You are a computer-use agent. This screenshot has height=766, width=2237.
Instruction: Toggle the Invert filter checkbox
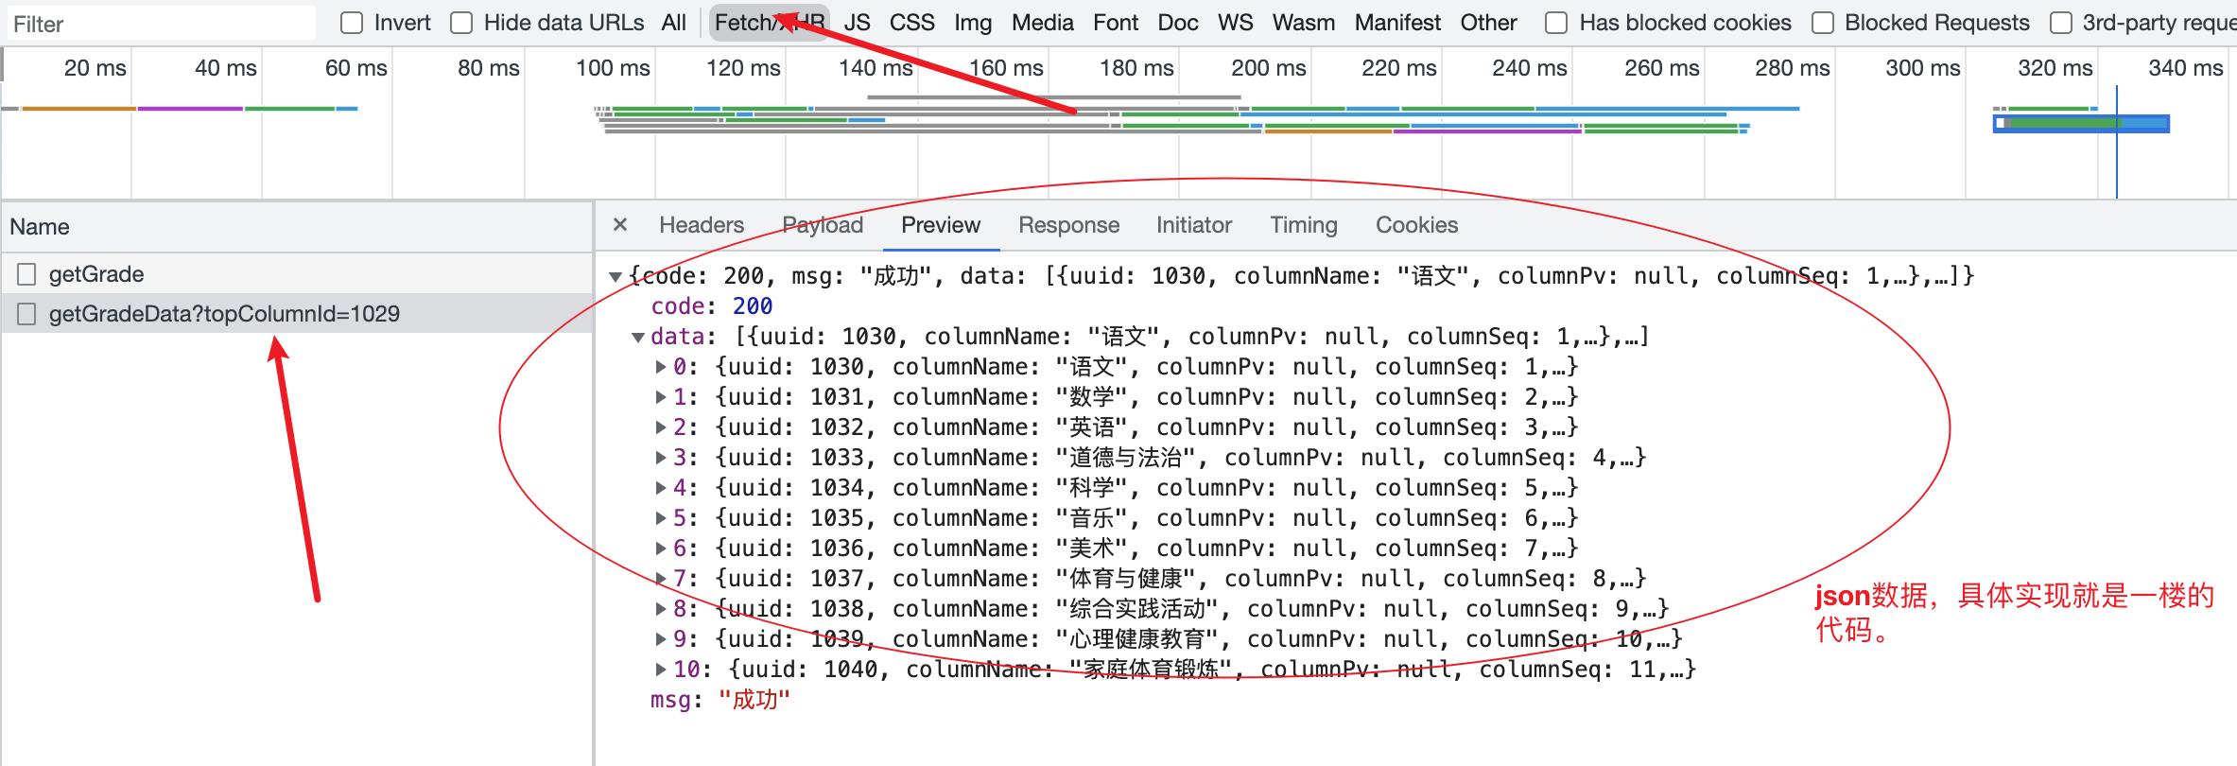pos(352,23)
